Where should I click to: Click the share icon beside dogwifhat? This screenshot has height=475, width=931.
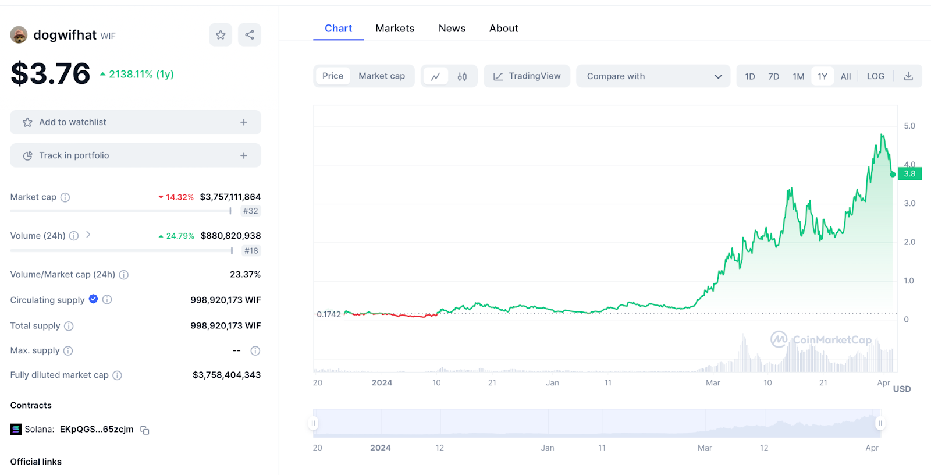[x=250, y=35]
